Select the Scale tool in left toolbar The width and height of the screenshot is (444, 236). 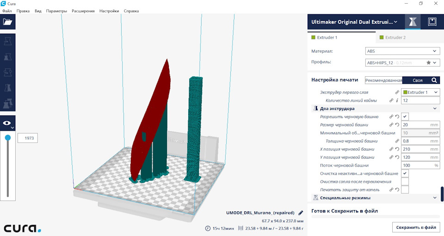8,57
